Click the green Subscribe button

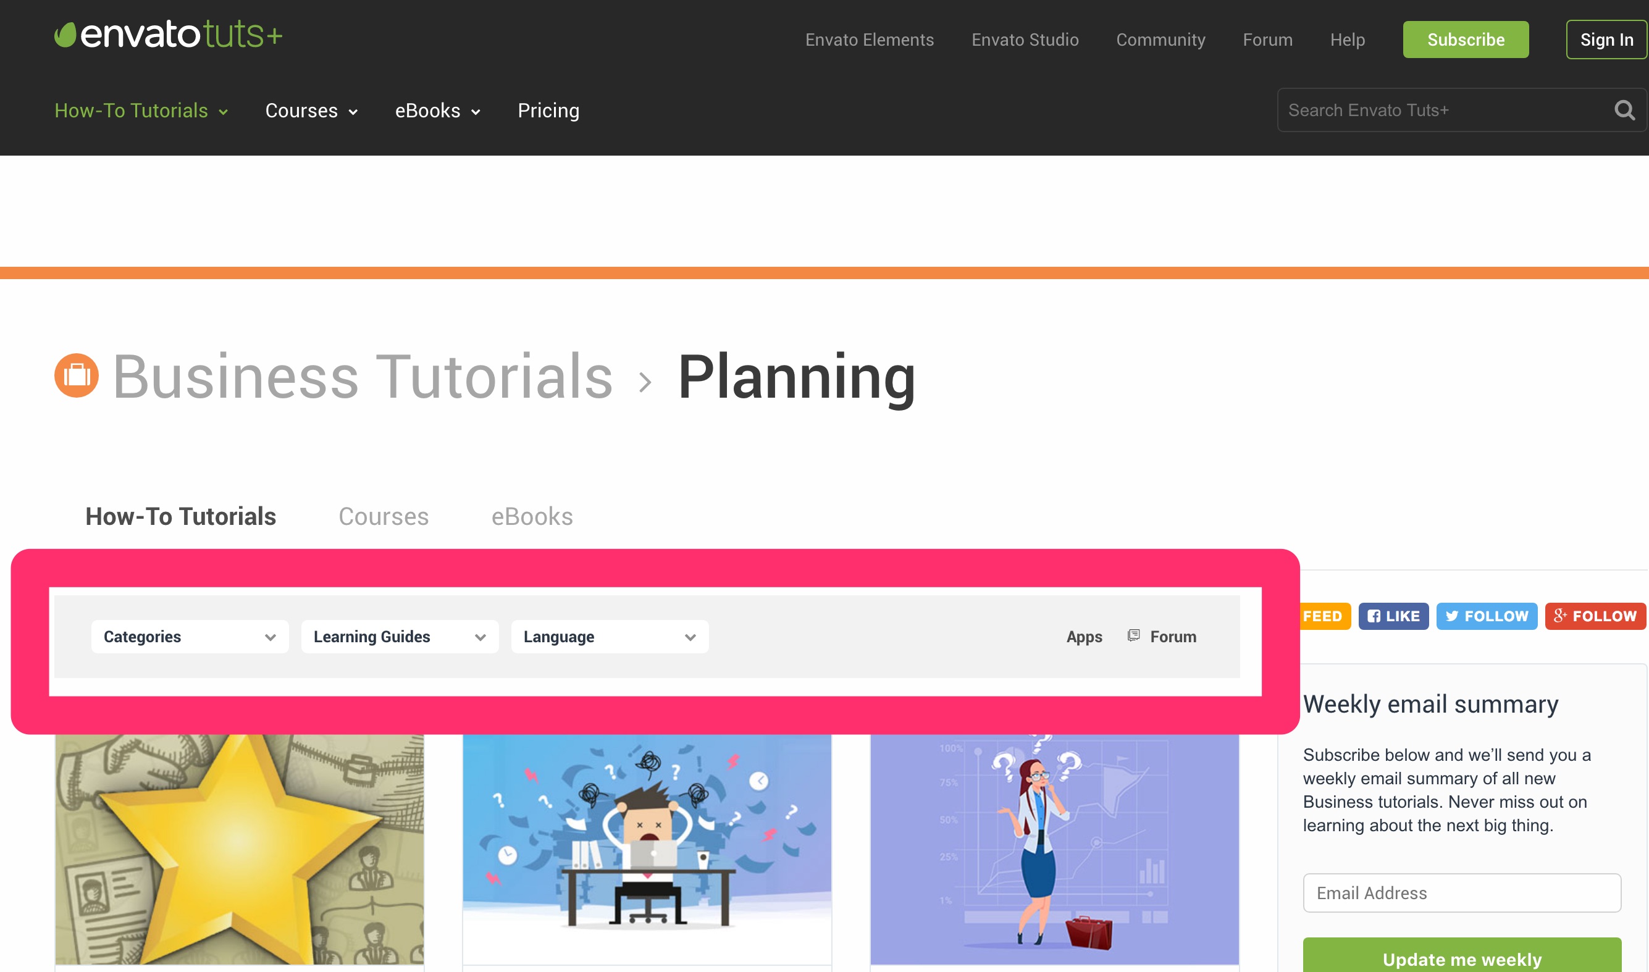[1465, 40]
